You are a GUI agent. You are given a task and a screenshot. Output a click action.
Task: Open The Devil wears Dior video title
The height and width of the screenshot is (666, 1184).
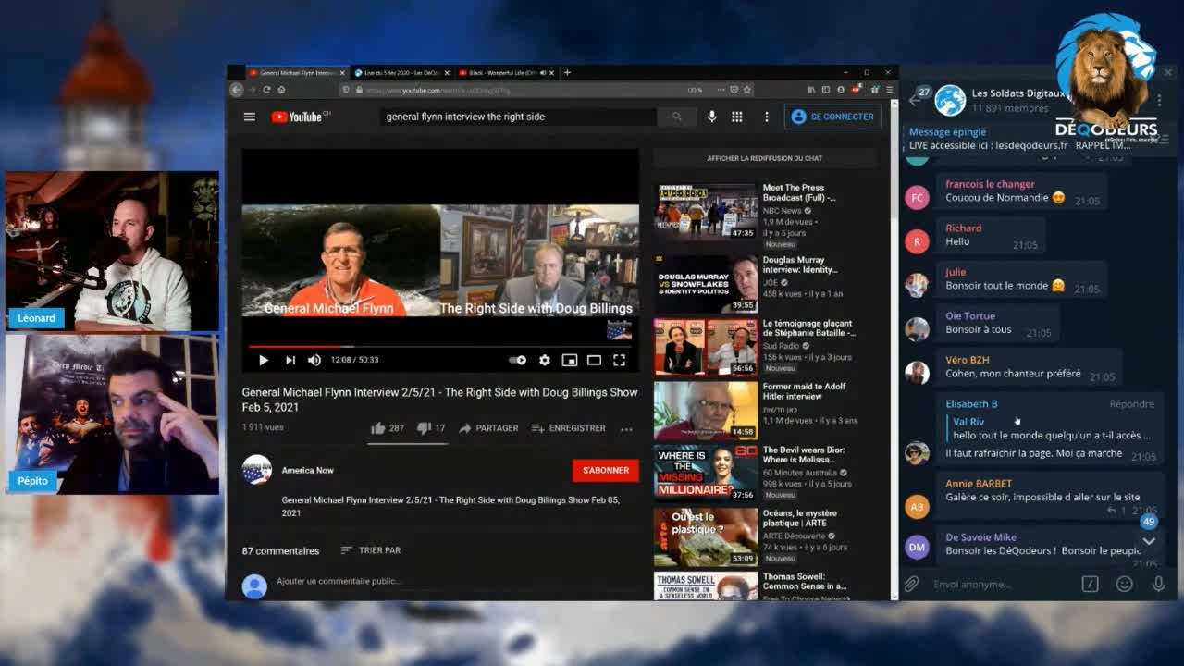coord(805,455)
